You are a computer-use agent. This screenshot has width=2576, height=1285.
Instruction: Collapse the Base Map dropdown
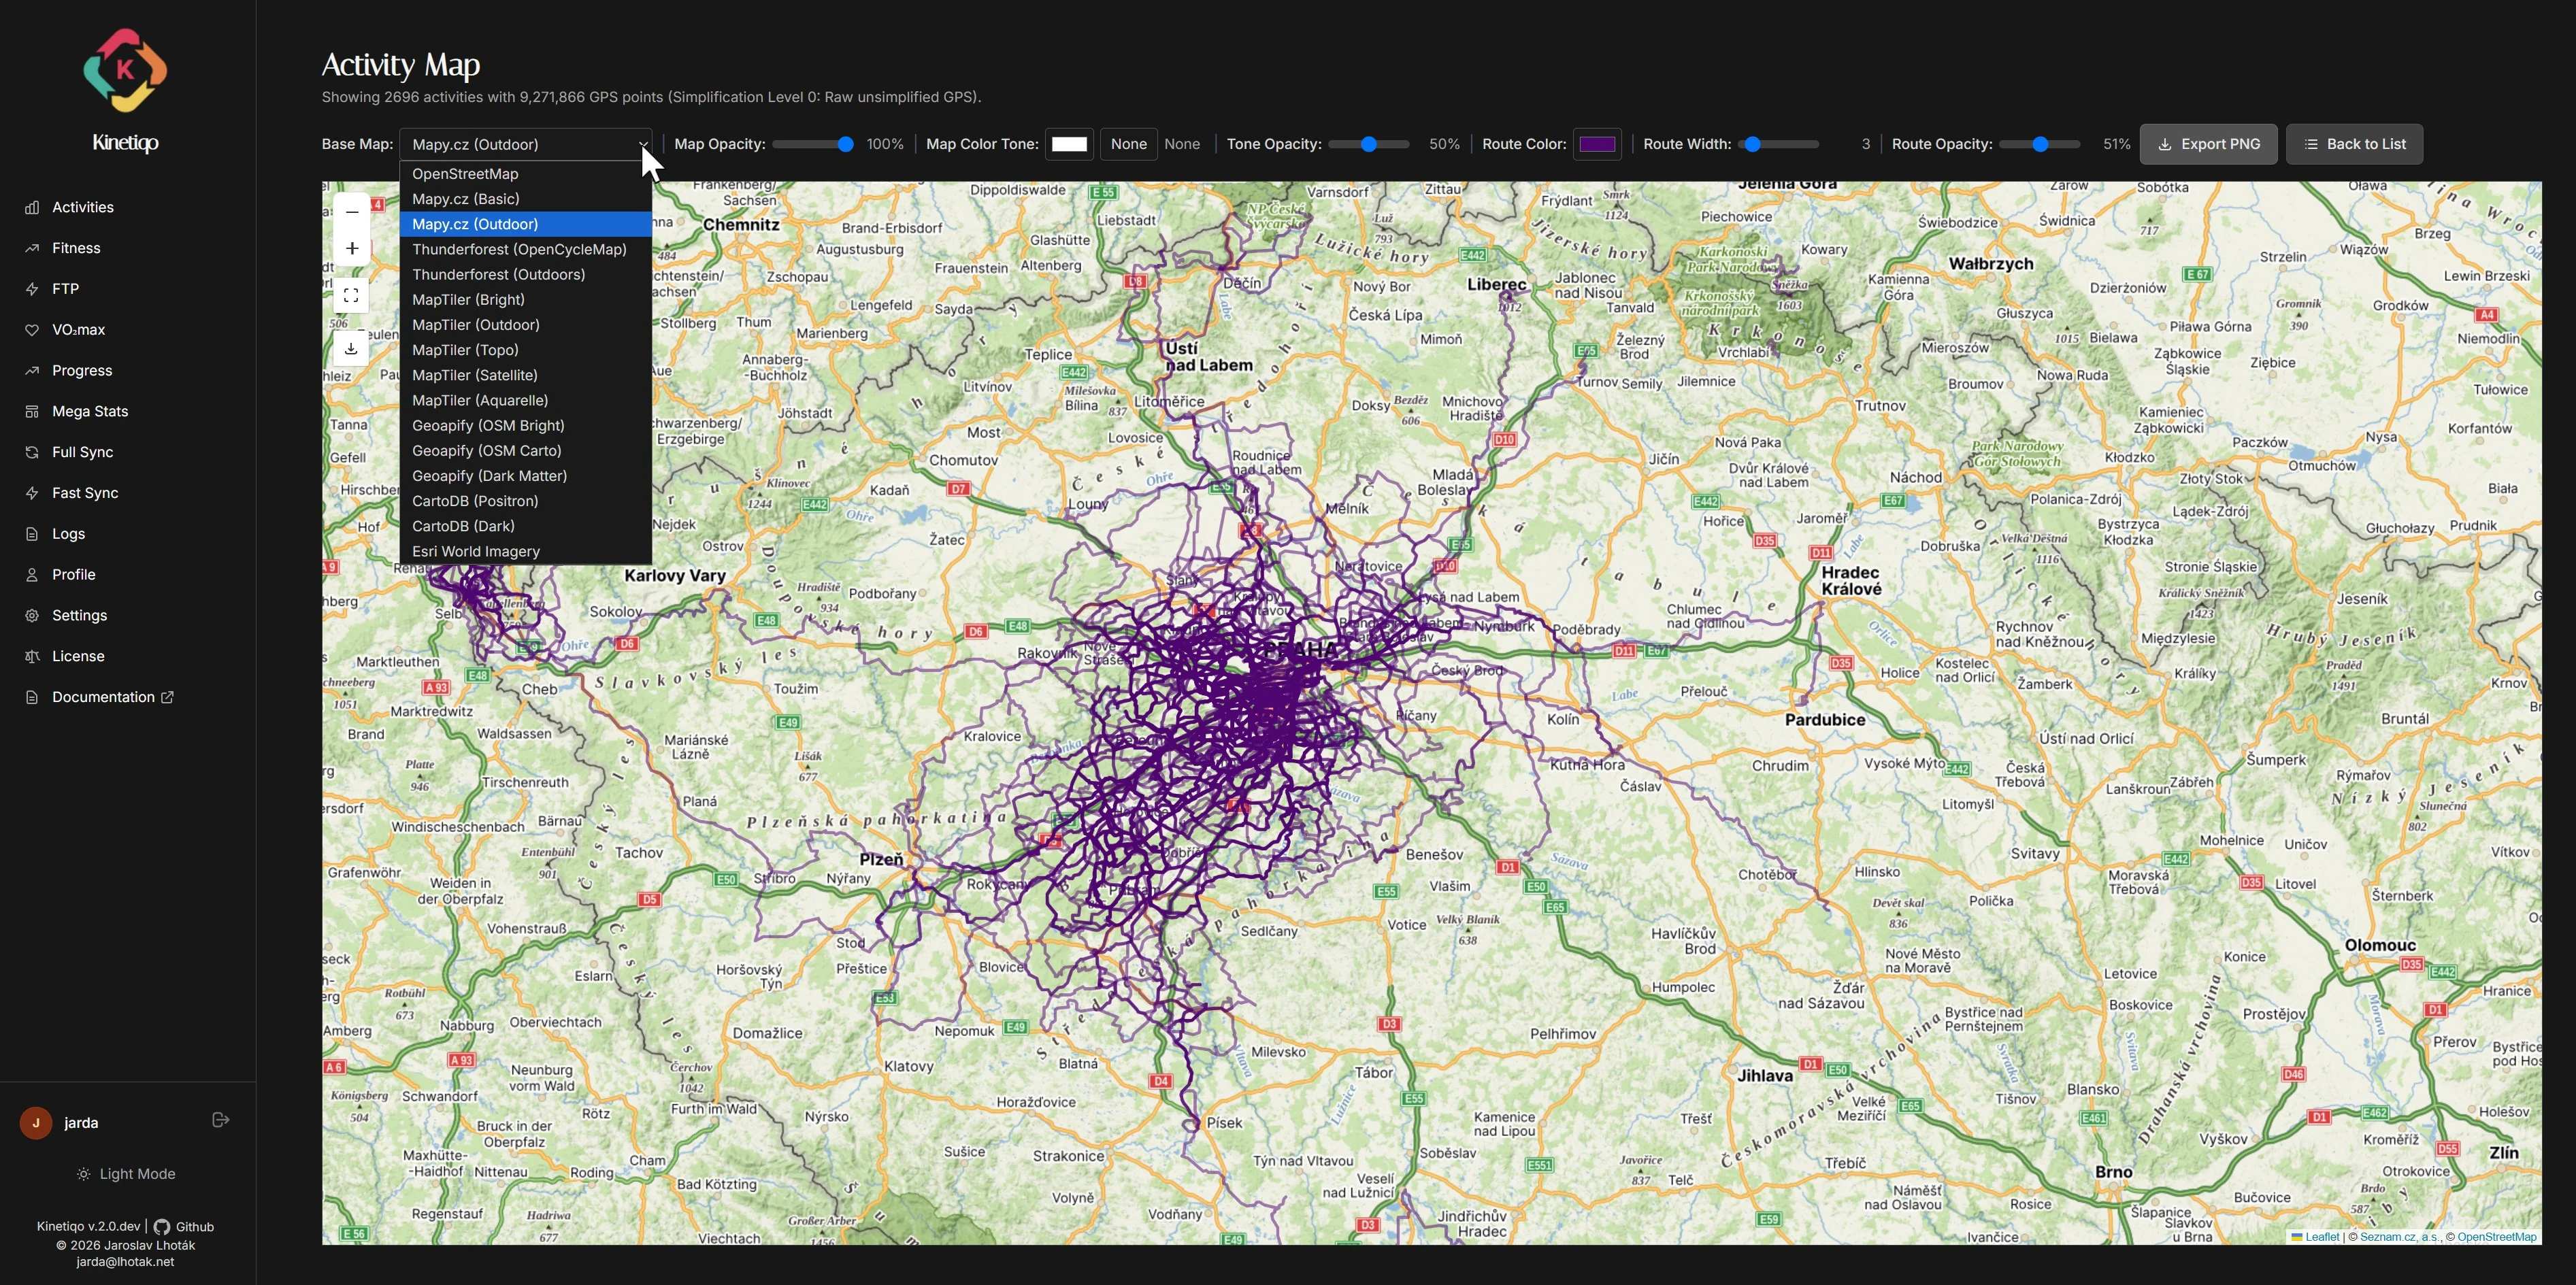[525, 144]
